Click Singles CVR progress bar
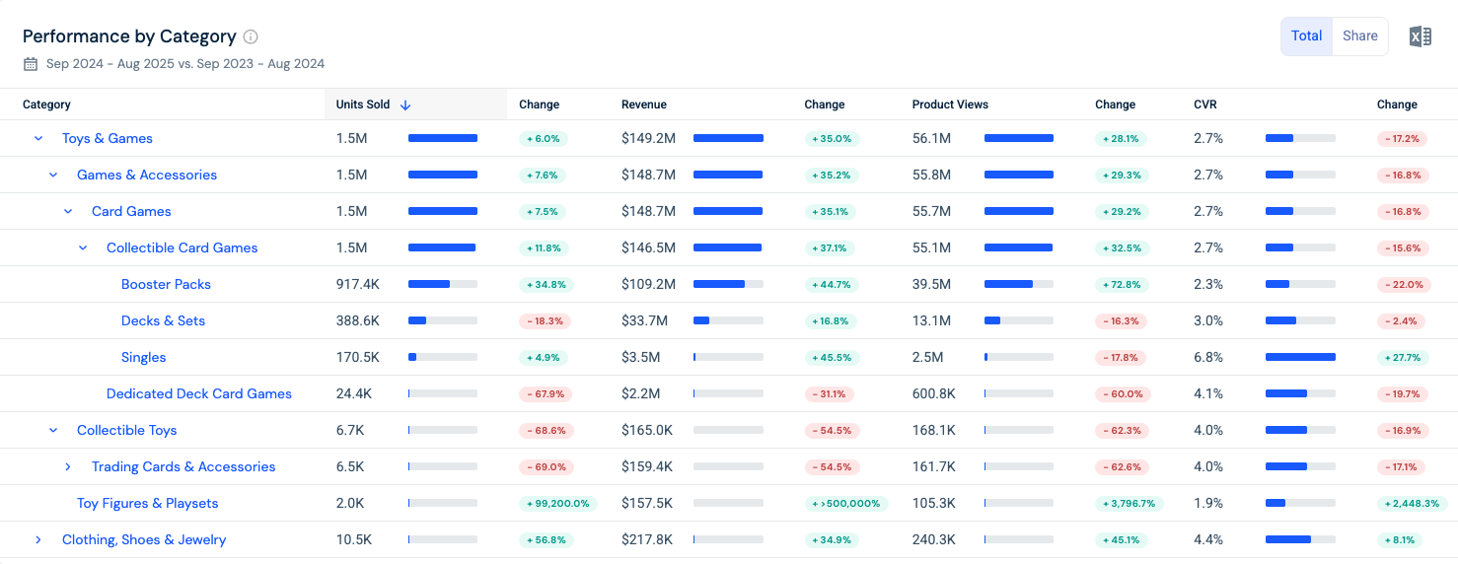This screenshot has height=564, width=1458. pos(1300,357)
